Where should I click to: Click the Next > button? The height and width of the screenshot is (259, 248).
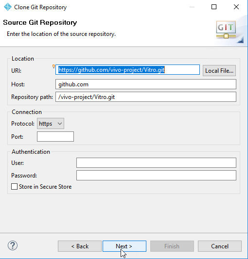tap(124, 246)
